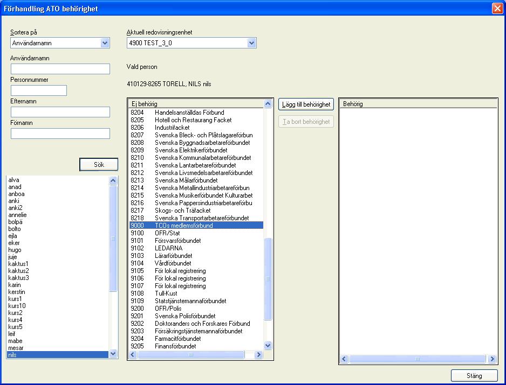Screen dimensions: 506x385
Task: Select user leif in the list
Action: pyautogui.click(x=57, y=334)
